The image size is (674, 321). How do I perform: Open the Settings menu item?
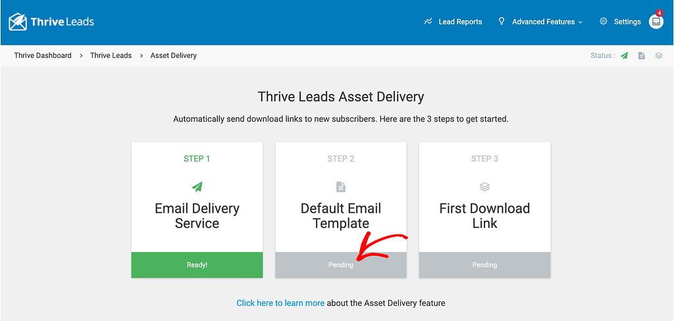[x=627, y=22]
